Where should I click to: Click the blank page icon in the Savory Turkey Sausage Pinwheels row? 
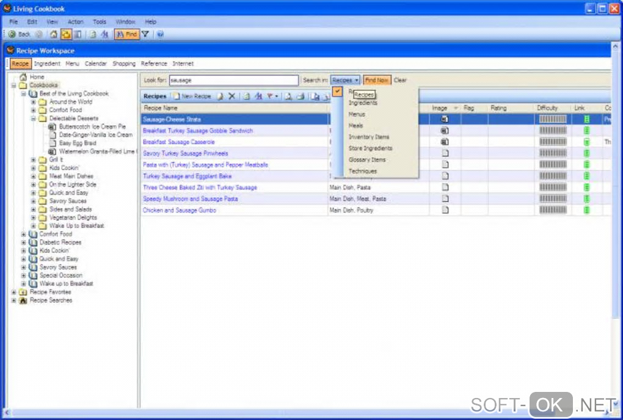tap(445, 153)
